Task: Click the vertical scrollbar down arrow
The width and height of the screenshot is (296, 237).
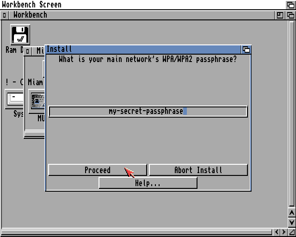Action: 292,222
